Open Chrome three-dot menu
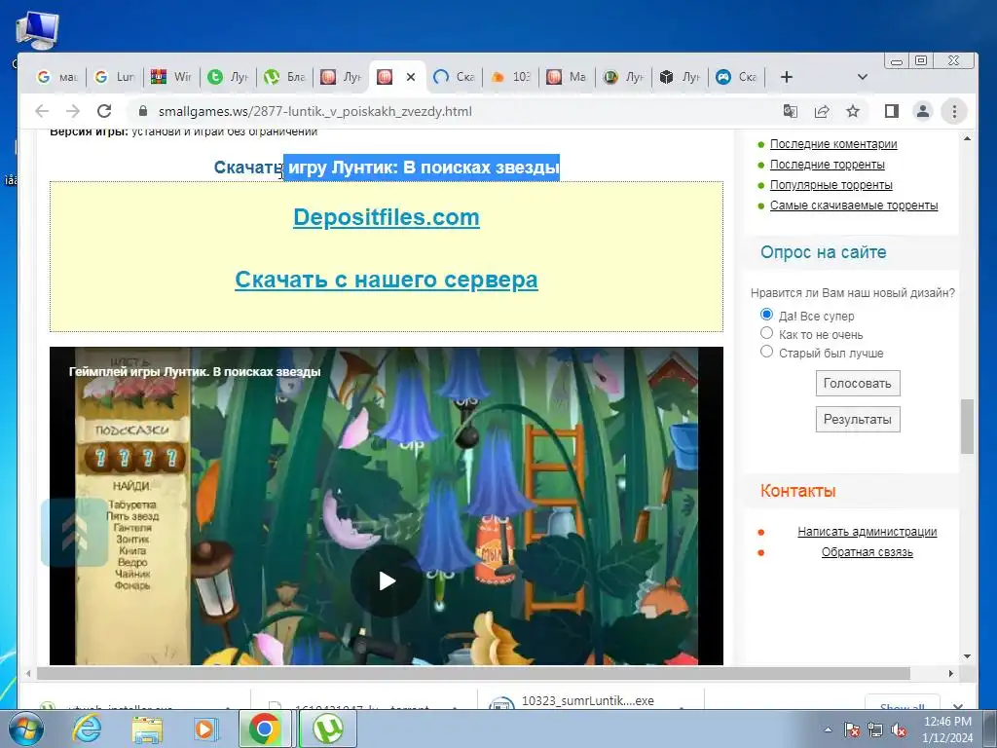Screen dimensions: 997x748 click(954, 111)
